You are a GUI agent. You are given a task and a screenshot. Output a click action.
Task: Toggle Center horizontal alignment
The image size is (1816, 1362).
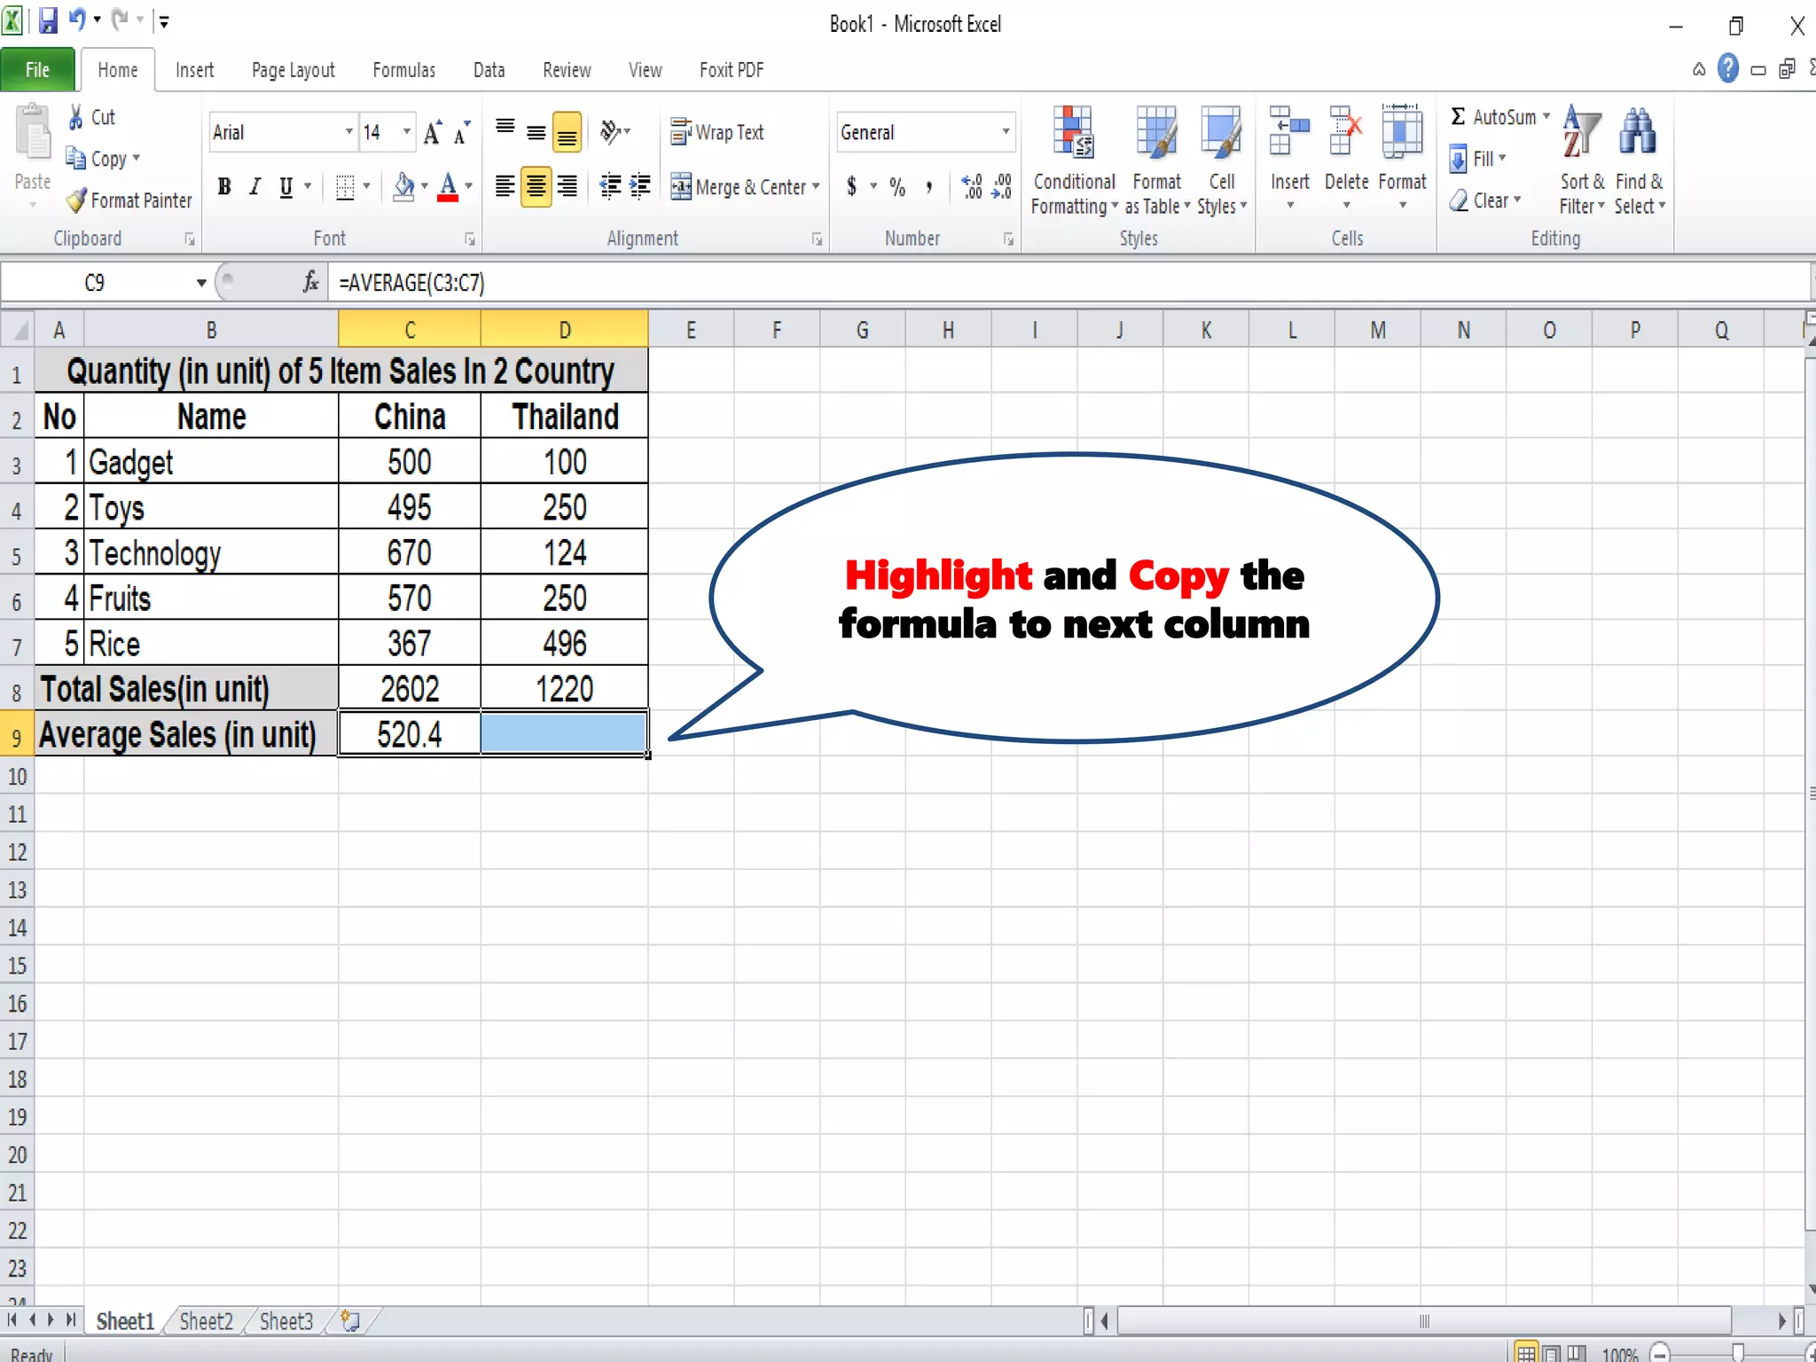[536, 186]
